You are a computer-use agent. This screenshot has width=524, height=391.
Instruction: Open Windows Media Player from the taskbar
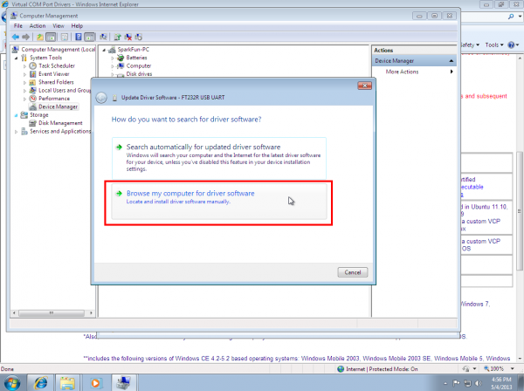(x=96, y=381)
